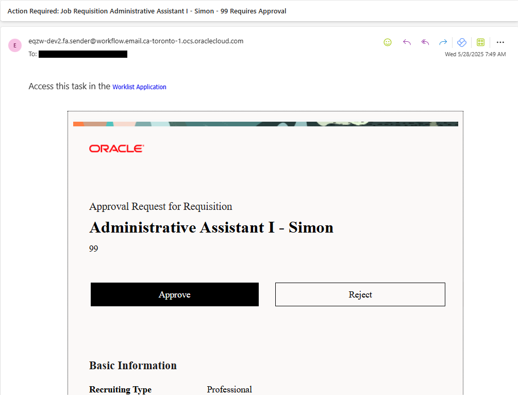Approve the Administrative Assistant requisition

coord(174,294)
